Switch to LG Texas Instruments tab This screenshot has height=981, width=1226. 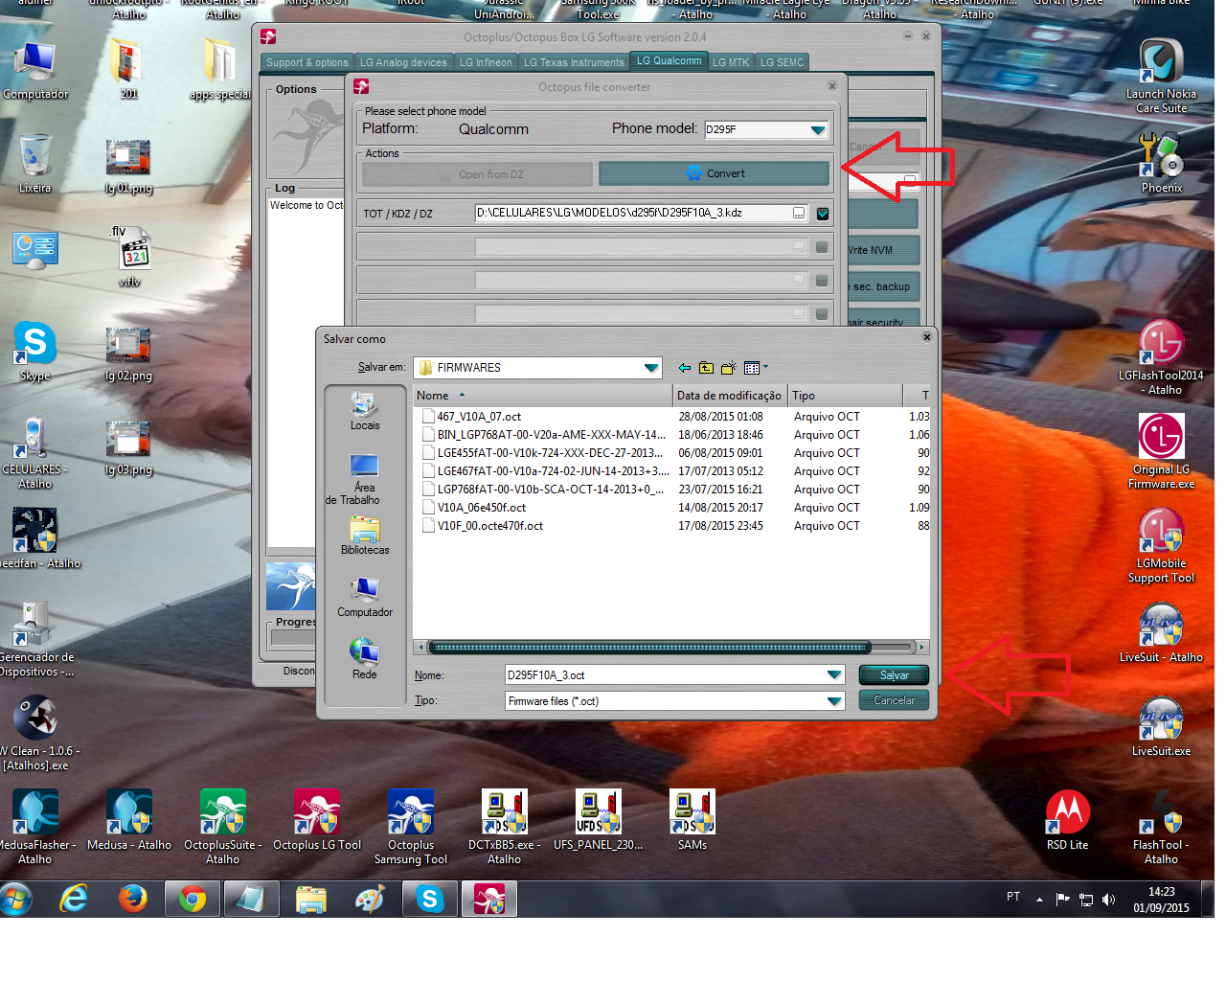[574, 62]
